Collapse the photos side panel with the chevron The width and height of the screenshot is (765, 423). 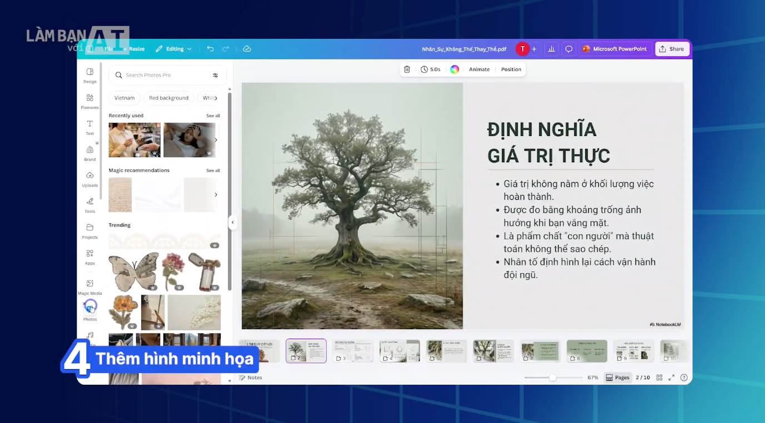(232, 222)
